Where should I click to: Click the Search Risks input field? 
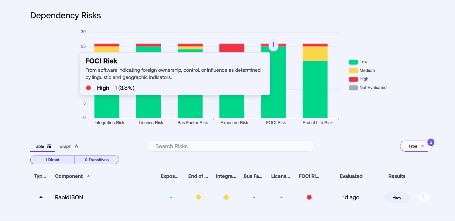point(231,146)
